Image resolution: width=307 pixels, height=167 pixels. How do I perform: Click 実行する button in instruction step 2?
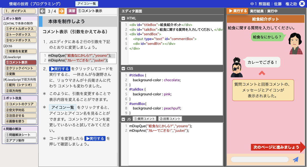click(x=60, y=69)
